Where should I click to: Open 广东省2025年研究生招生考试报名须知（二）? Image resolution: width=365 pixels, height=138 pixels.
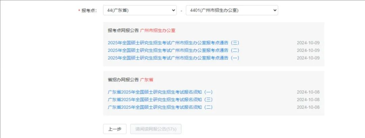(160, 107)
